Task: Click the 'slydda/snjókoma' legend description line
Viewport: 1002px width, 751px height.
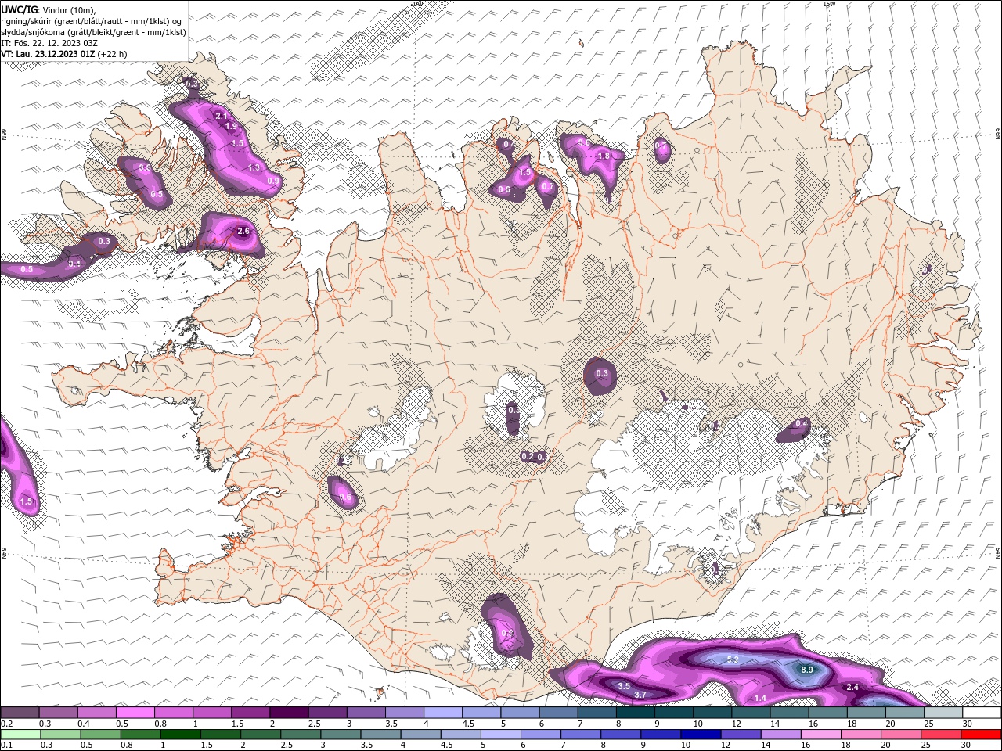Action: point(93,32)
